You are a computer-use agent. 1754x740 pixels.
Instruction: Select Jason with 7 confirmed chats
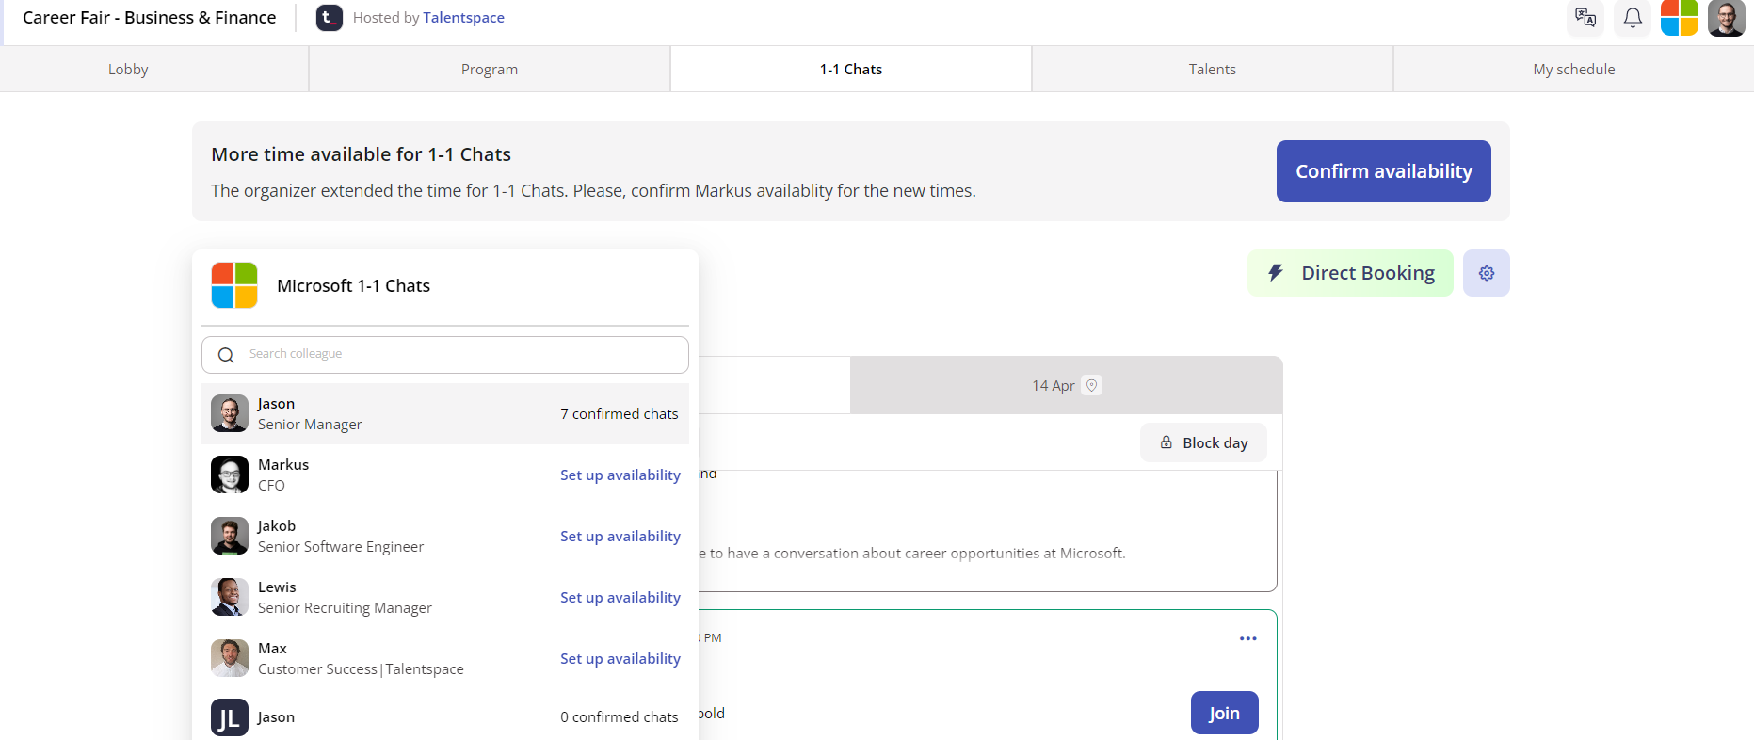(445, 413)
